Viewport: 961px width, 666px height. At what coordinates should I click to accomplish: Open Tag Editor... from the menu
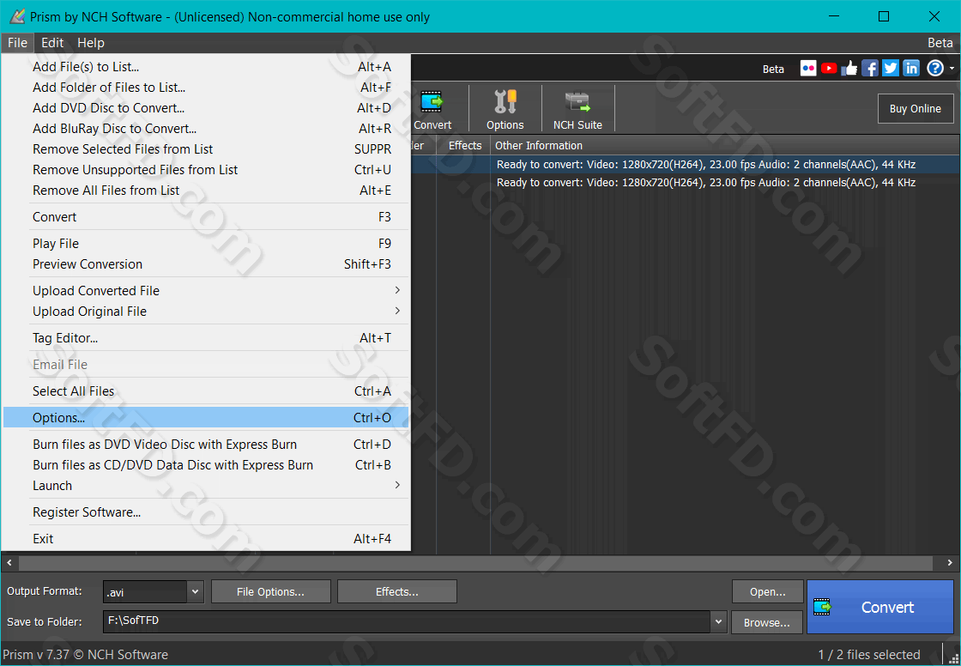point(205,338)
